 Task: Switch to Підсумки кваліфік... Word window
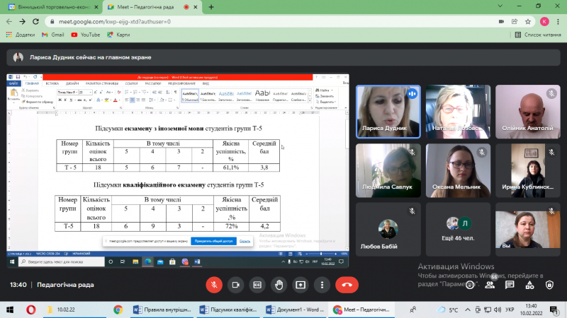click(228, 310)
